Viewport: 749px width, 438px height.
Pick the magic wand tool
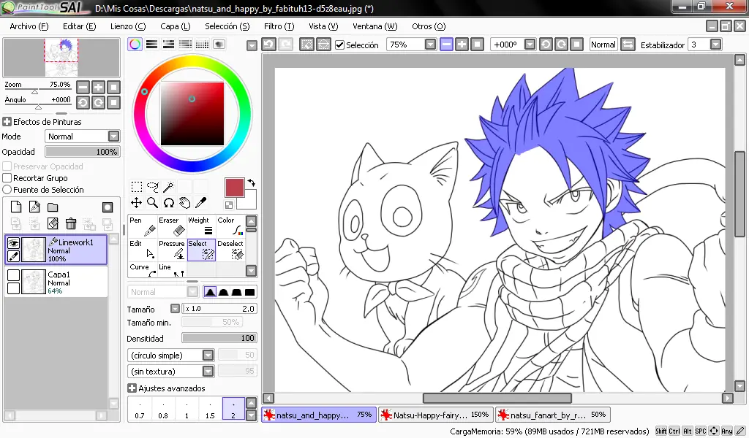tap(169, 186)
